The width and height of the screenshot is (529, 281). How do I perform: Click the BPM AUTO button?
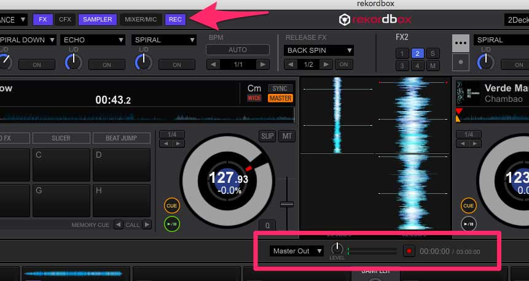point(238,50)
